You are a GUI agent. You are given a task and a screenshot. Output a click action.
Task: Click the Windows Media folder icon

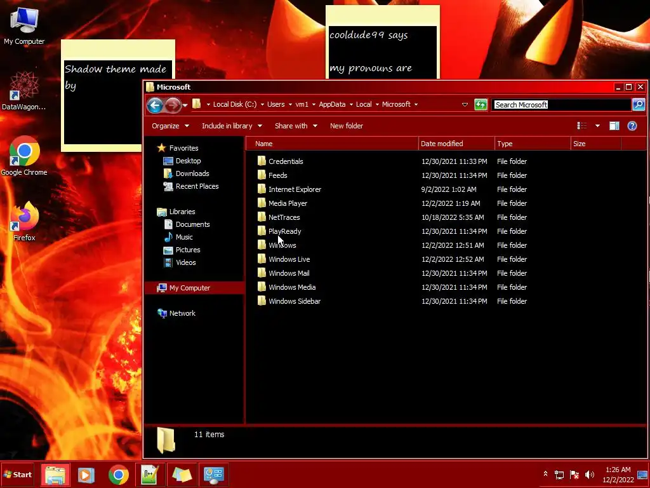coord(262,287)
